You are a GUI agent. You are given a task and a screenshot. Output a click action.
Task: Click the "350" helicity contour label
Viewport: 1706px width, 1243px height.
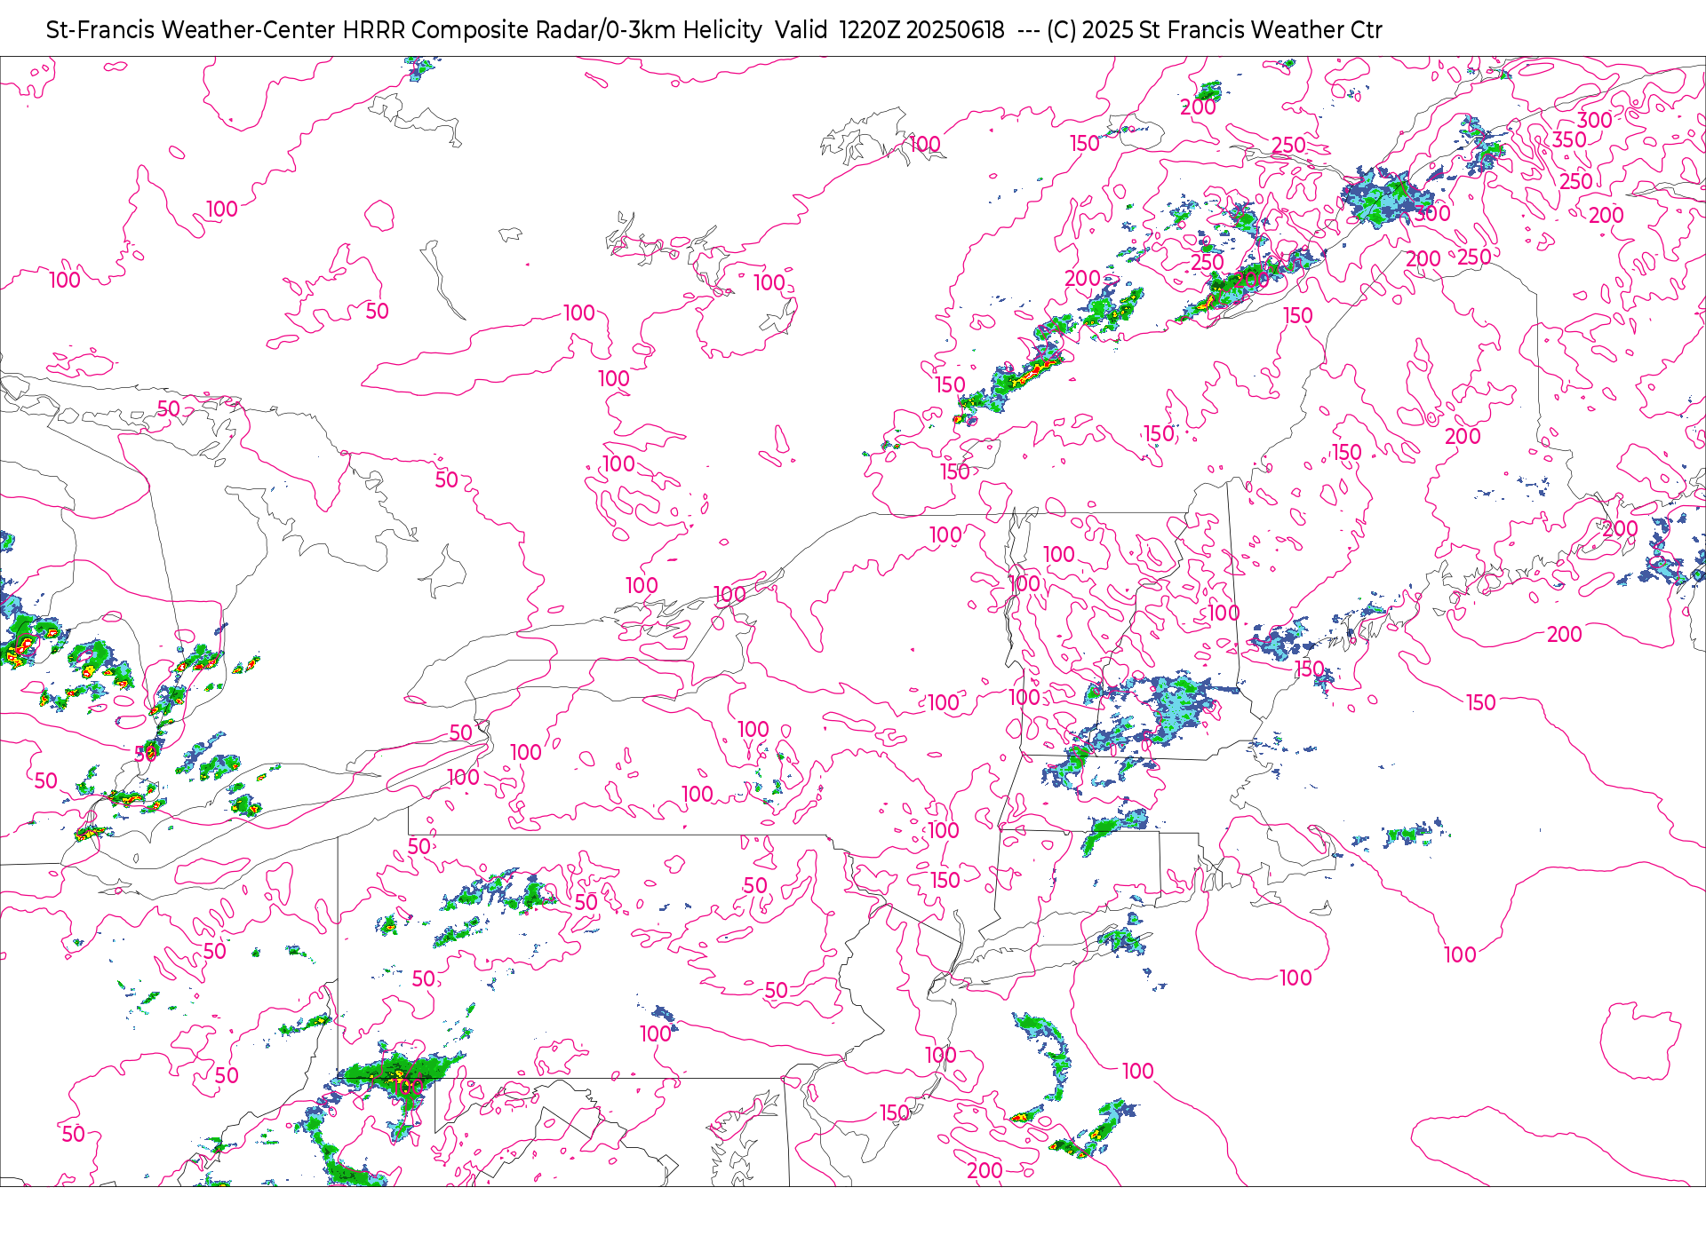click(x=1569, y=139)
